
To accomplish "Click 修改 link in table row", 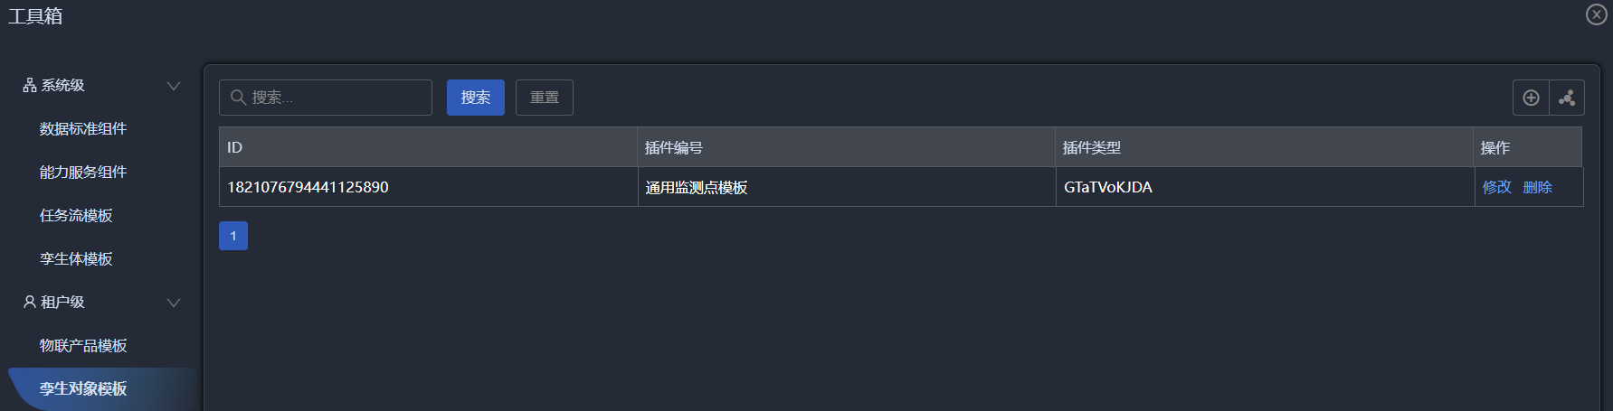I will (x=1497, y=187).
